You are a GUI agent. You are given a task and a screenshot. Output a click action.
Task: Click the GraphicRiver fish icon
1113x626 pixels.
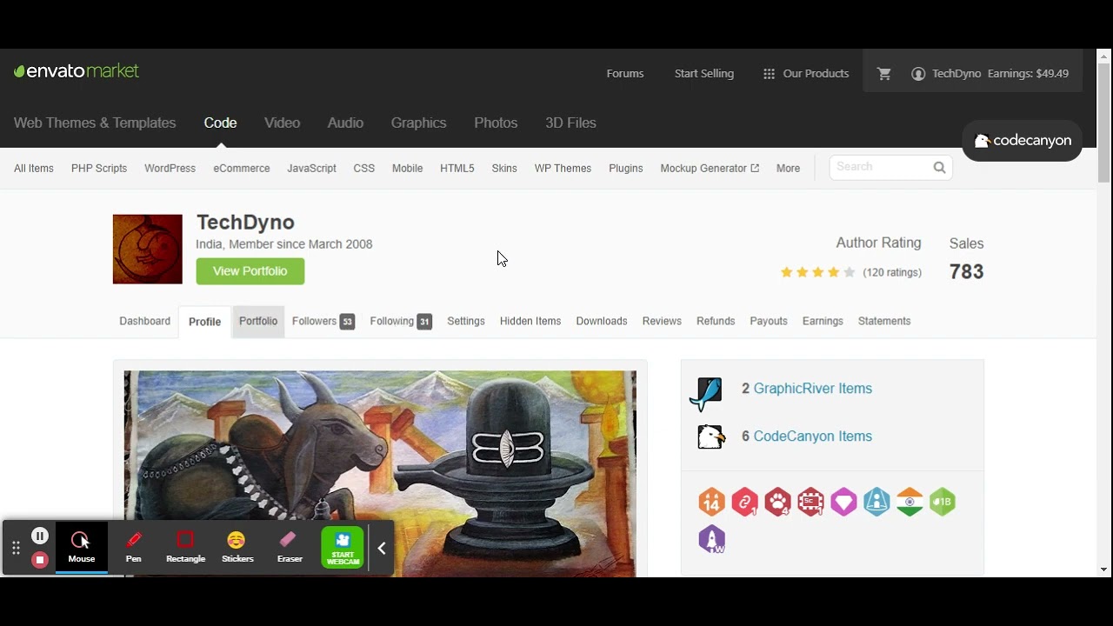pyautogui.click(x=706, y=393)
